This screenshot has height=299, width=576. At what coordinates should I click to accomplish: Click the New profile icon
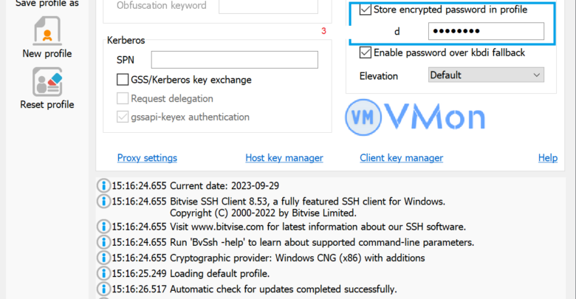47,30
